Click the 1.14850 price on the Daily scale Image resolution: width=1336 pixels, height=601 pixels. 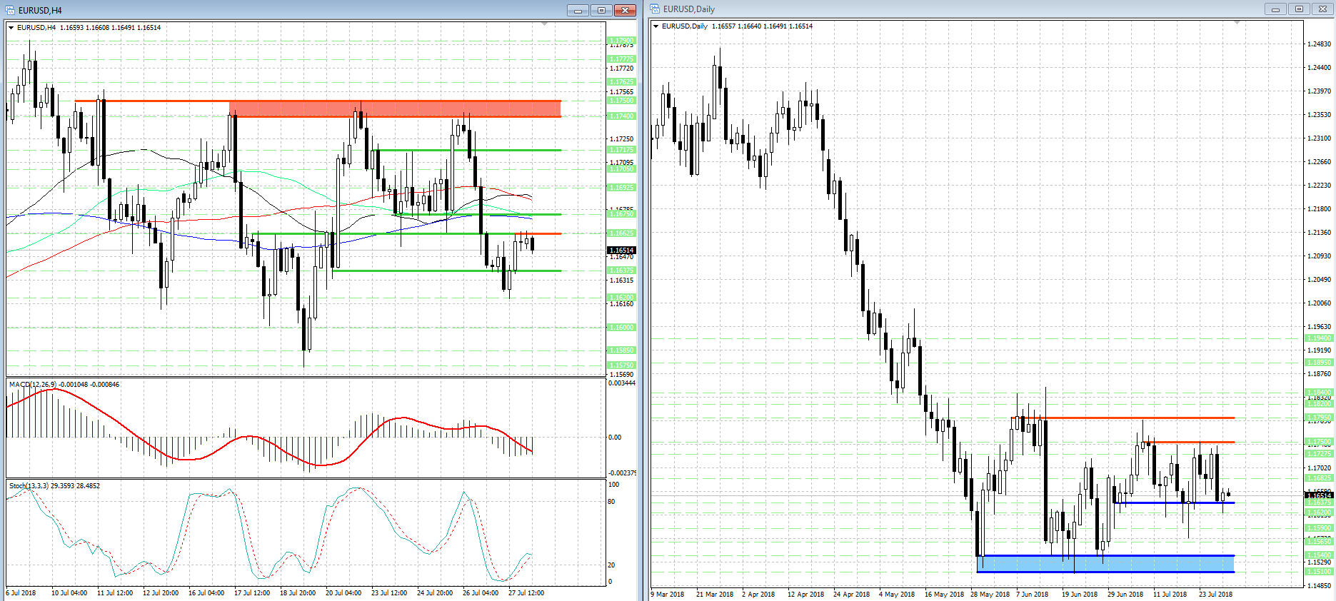(x=1320, y=586)
